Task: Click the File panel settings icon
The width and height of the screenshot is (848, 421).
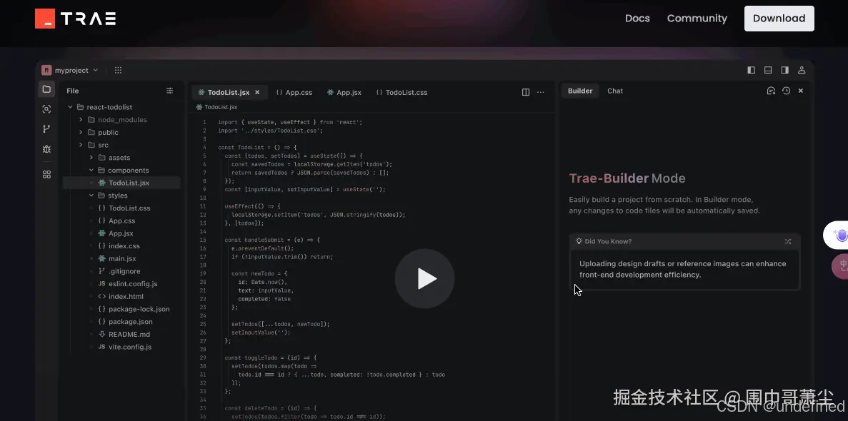Action: tap(170, 91)
